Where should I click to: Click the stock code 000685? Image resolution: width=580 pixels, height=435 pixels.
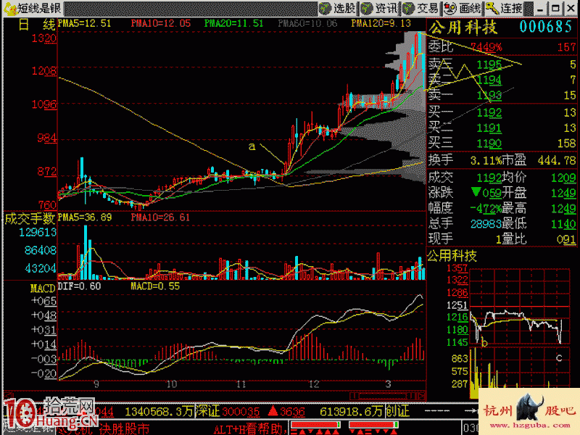[x=546, y=27]
